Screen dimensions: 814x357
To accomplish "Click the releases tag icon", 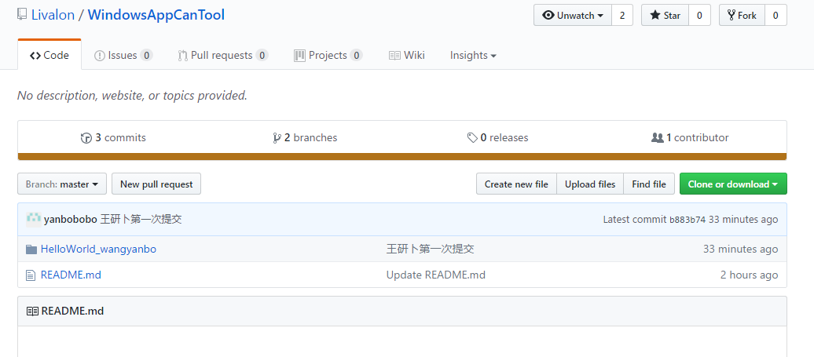I will click(472, 138).
